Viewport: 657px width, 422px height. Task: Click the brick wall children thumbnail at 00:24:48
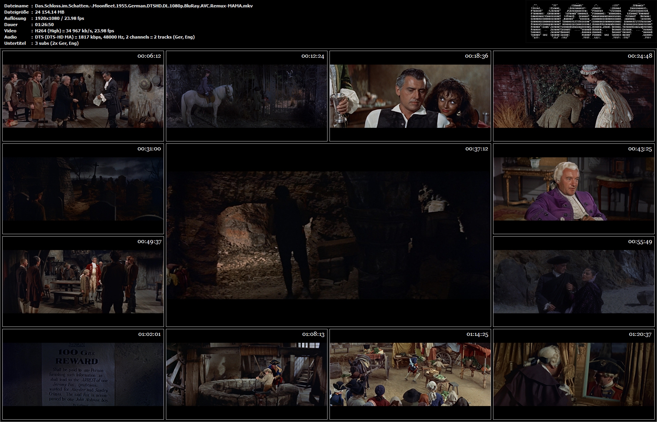[574, 96]
